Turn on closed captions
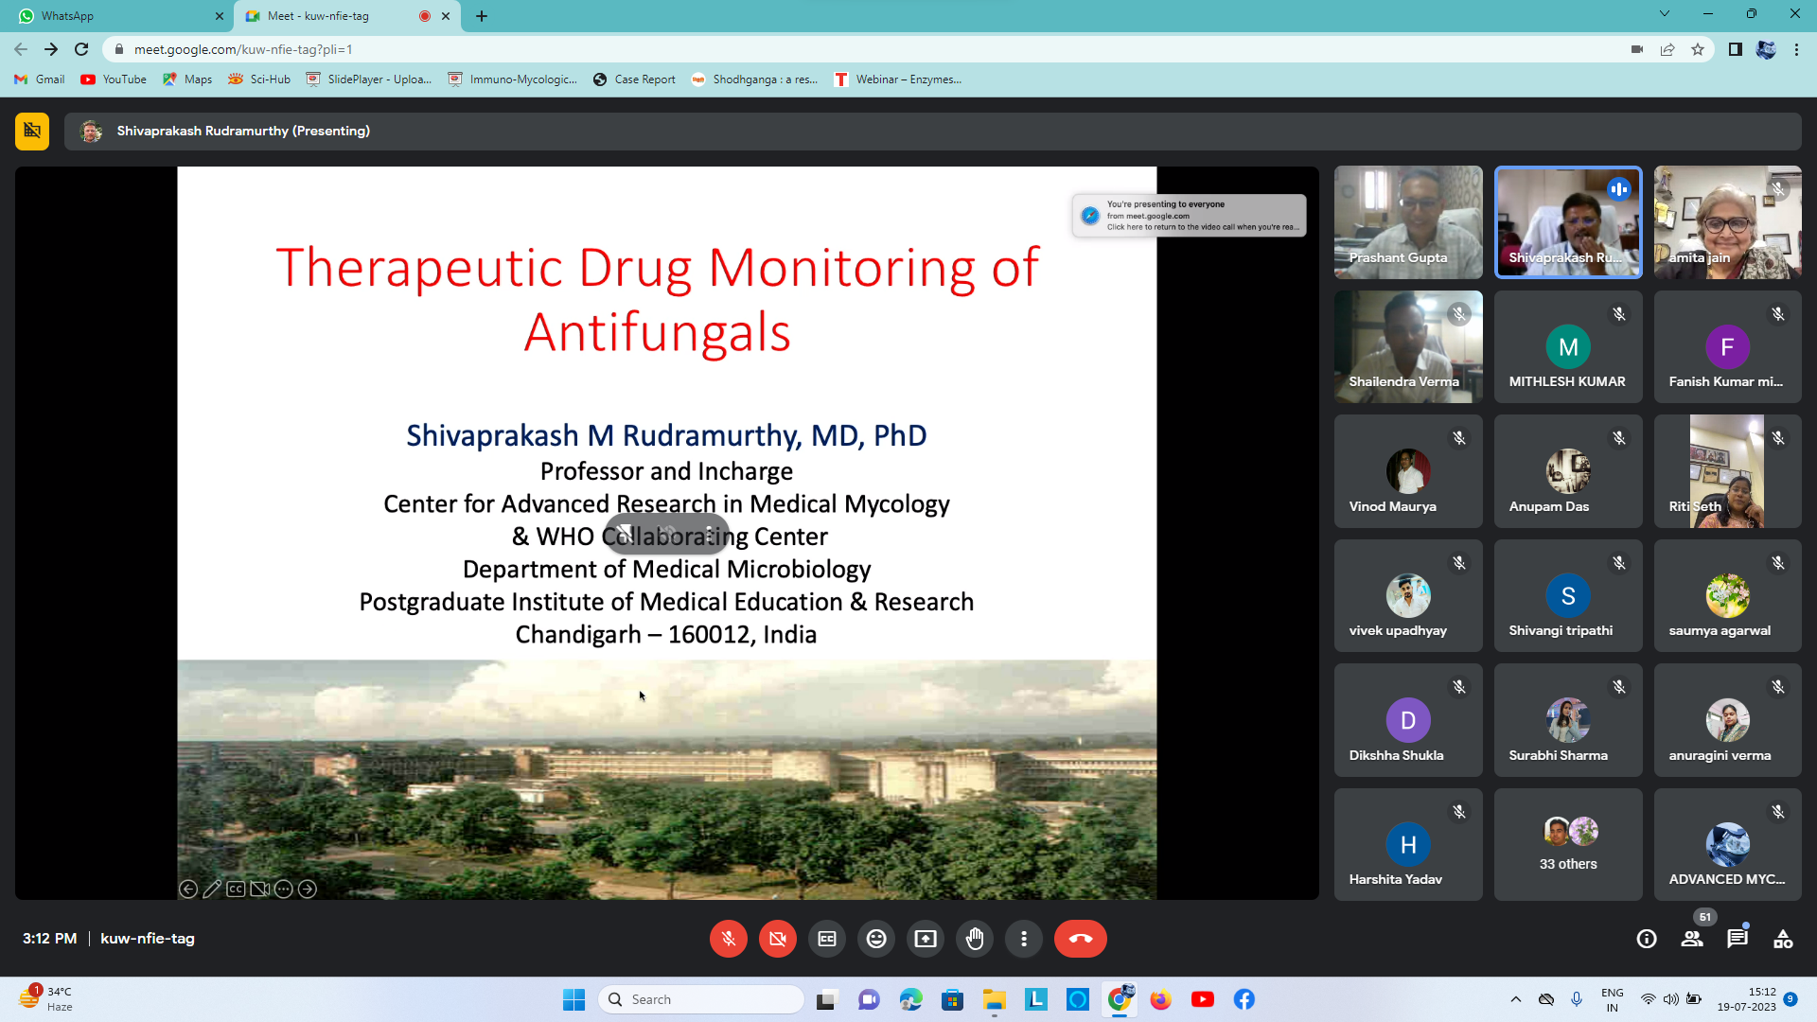This screenshot has height=1022, width=1817. pos(827,939)
